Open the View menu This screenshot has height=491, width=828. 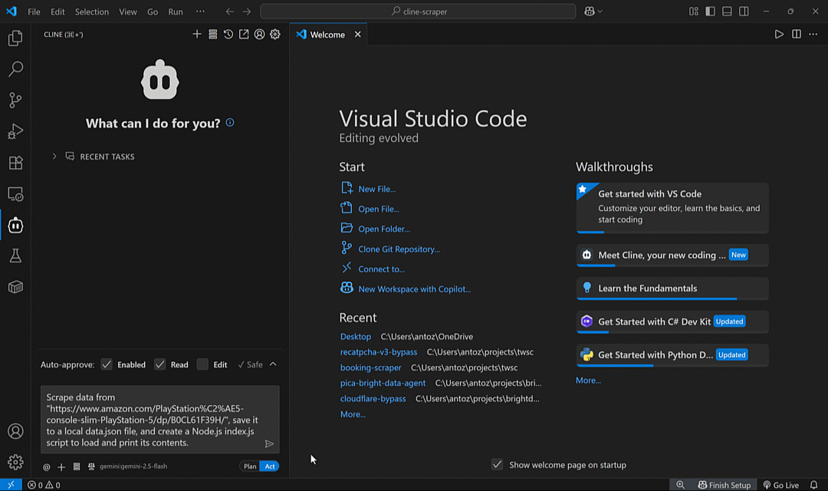tap(128, 11)
